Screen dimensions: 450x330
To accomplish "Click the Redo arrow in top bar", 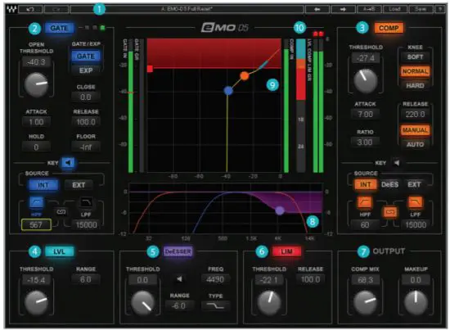I will (x=56, y=9).
